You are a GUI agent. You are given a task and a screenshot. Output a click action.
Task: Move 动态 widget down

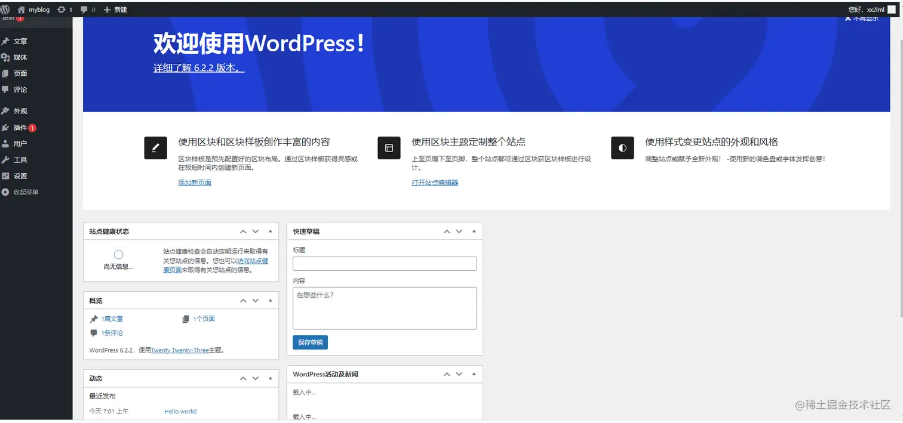click(256, 379)
